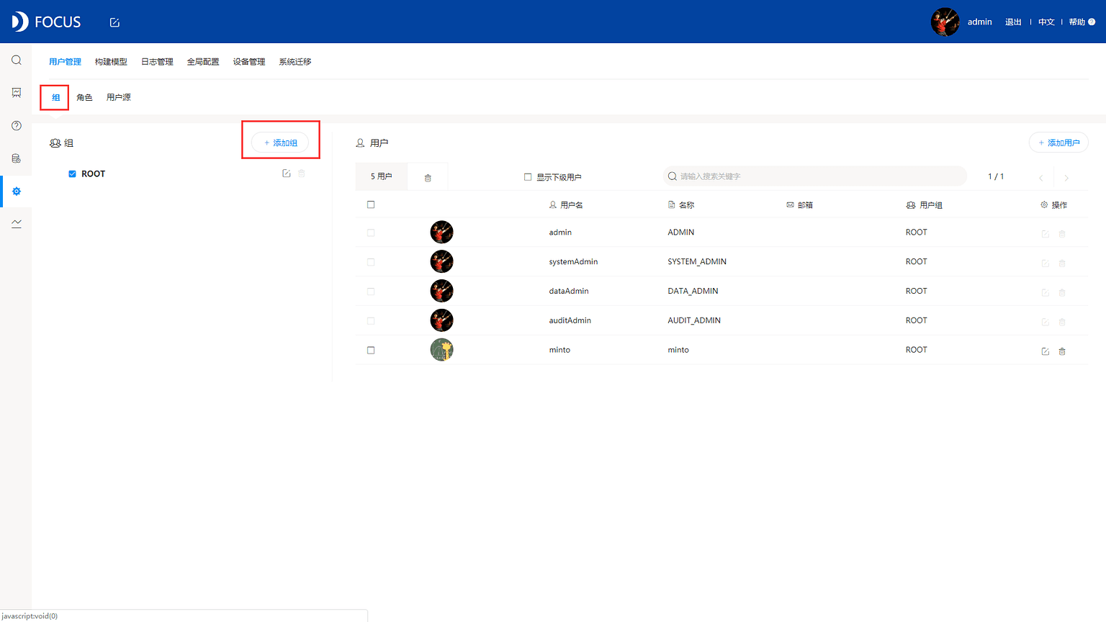Go to next page of users
Viewport: 1106px width, 622px height.
1066,178
